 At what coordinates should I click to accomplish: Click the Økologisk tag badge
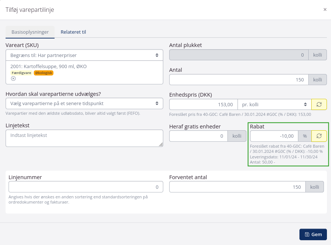click(43, 73)
